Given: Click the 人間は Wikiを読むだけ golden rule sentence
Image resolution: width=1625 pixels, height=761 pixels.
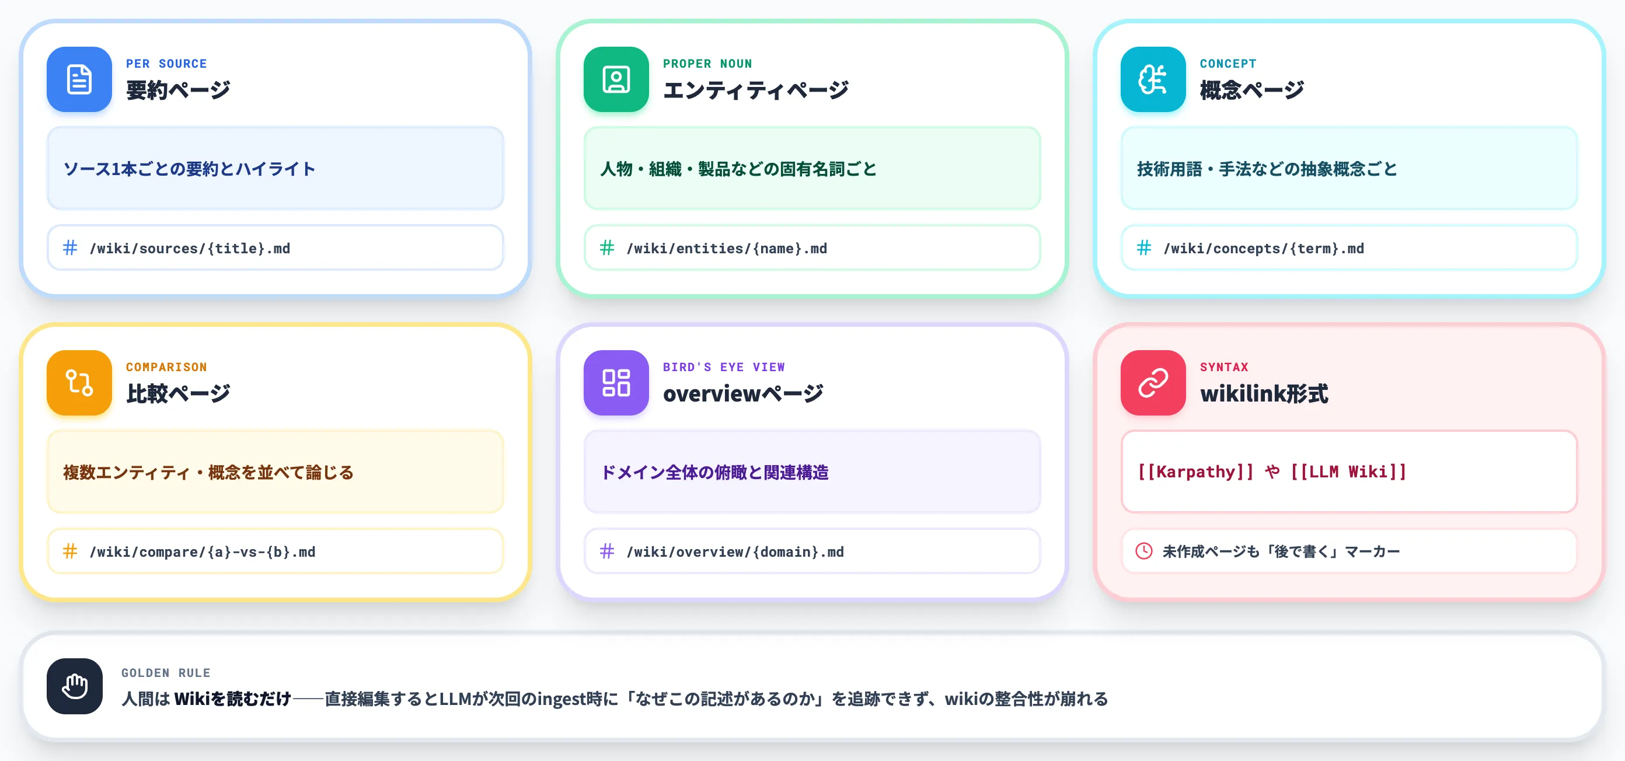Looking at the screenshot, I should coord(615,699).
